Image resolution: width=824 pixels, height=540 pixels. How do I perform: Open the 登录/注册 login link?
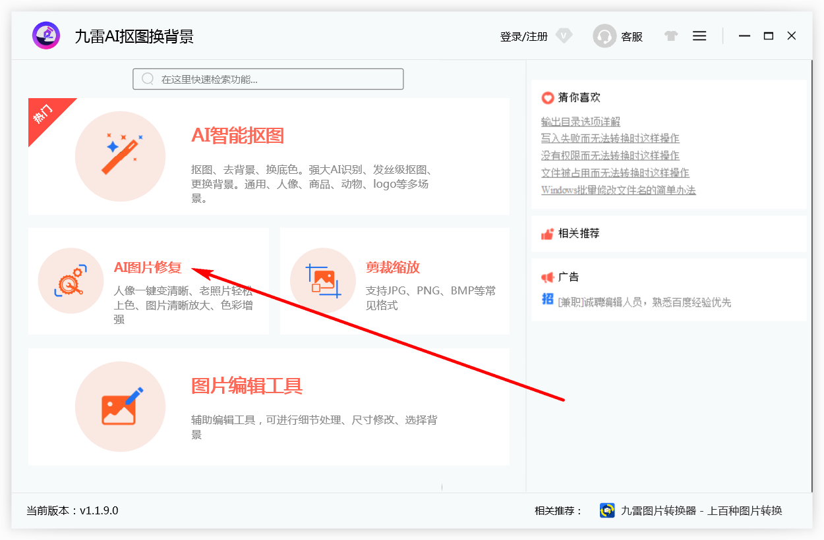524,37
